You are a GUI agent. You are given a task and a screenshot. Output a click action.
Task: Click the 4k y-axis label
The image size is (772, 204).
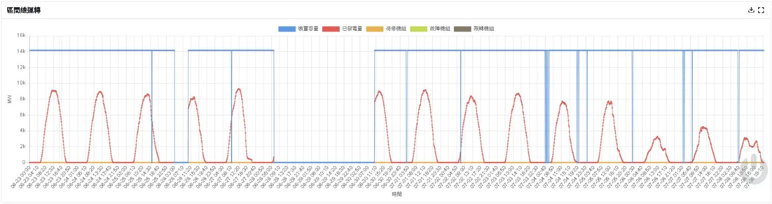coord(22,131)
